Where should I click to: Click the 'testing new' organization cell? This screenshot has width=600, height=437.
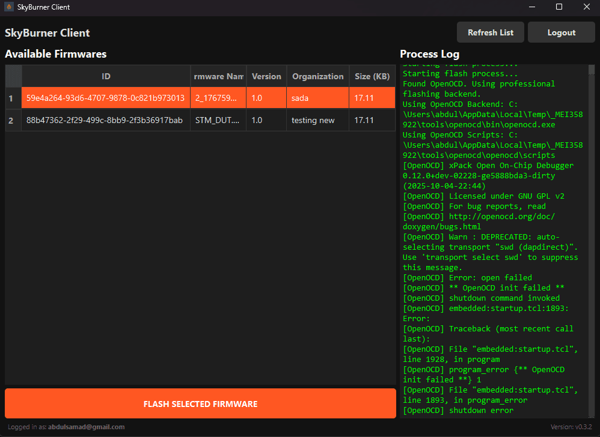[x=313, y=119]
